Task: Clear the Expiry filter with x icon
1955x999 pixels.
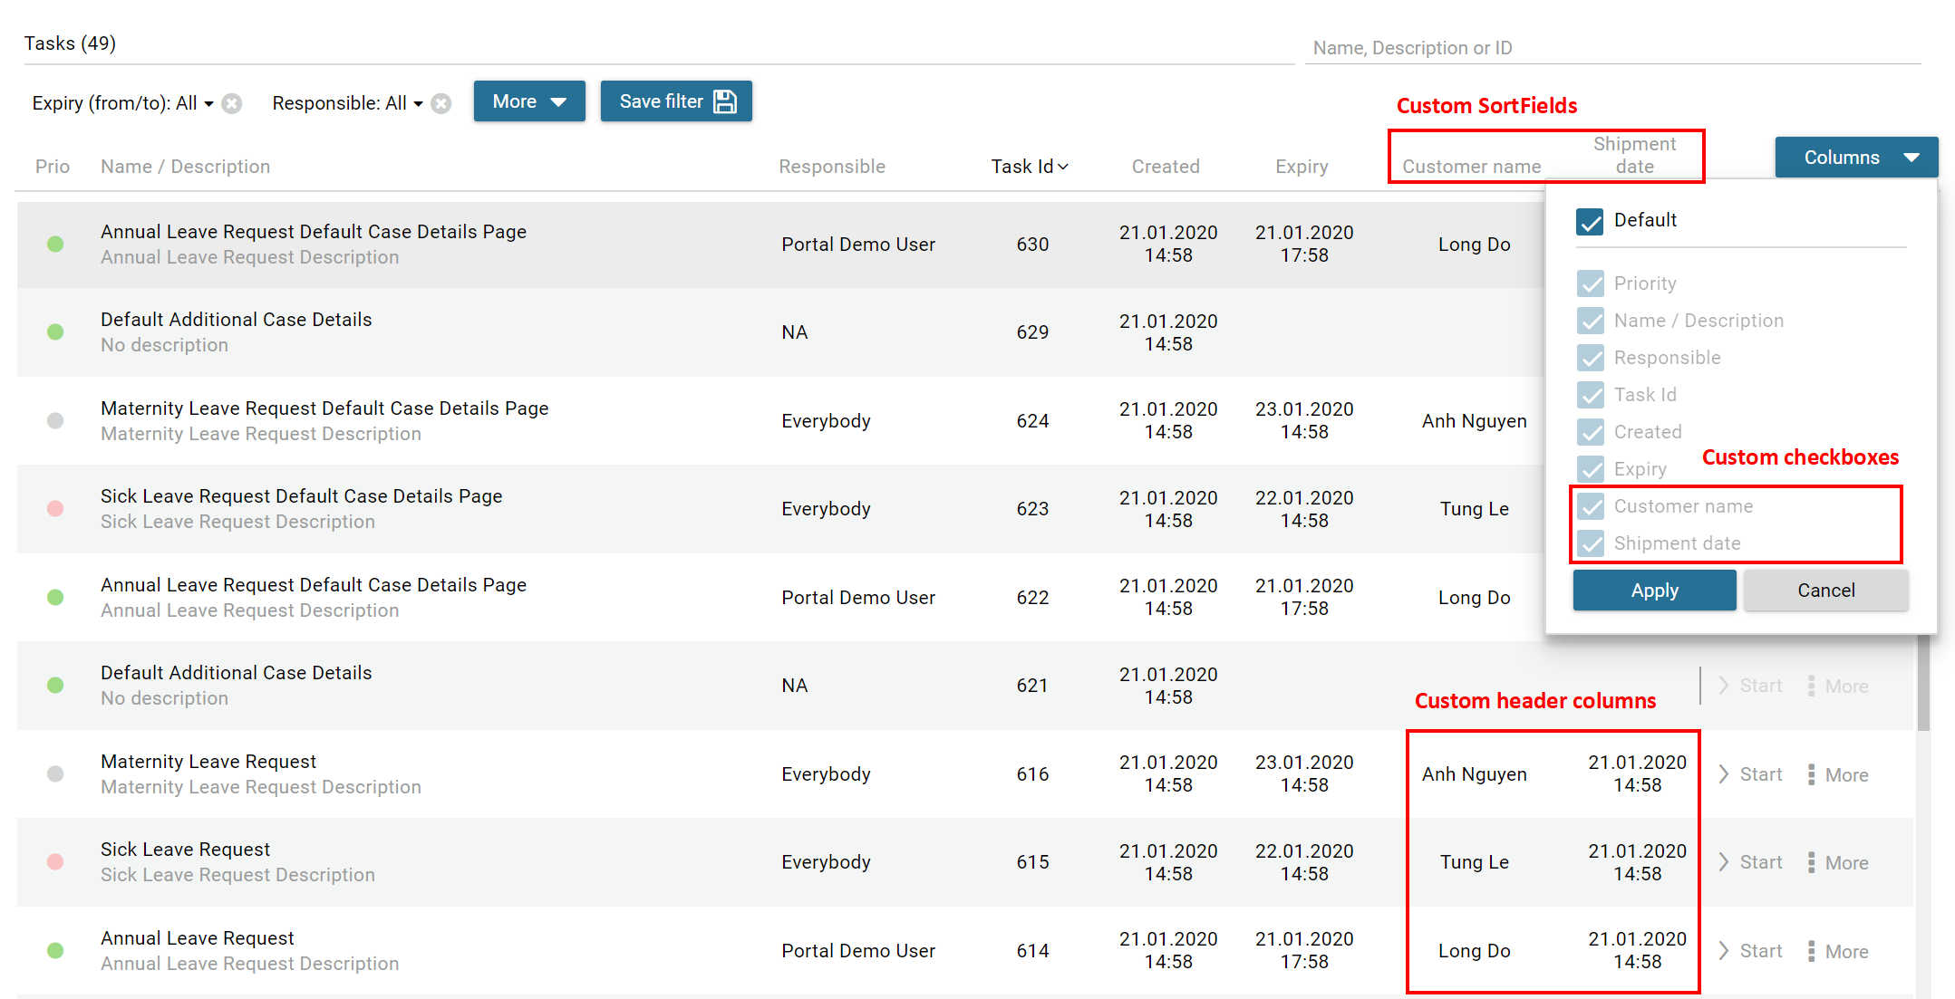Action: 232,103
